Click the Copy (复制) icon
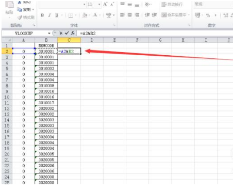Viewport: 233px width, 191px height. click(20, 10)
